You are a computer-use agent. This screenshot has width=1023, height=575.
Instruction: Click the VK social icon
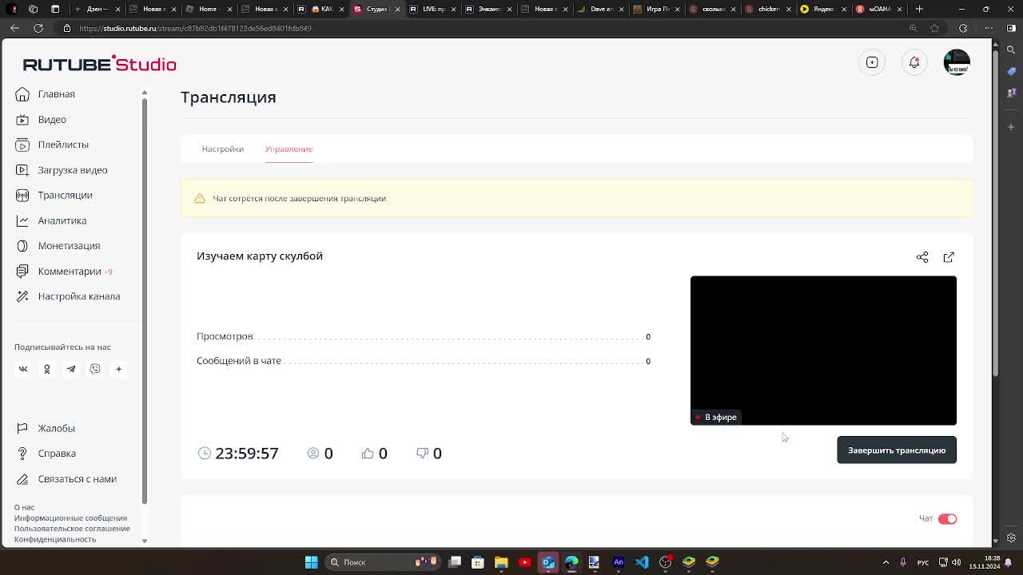point(23,369)
